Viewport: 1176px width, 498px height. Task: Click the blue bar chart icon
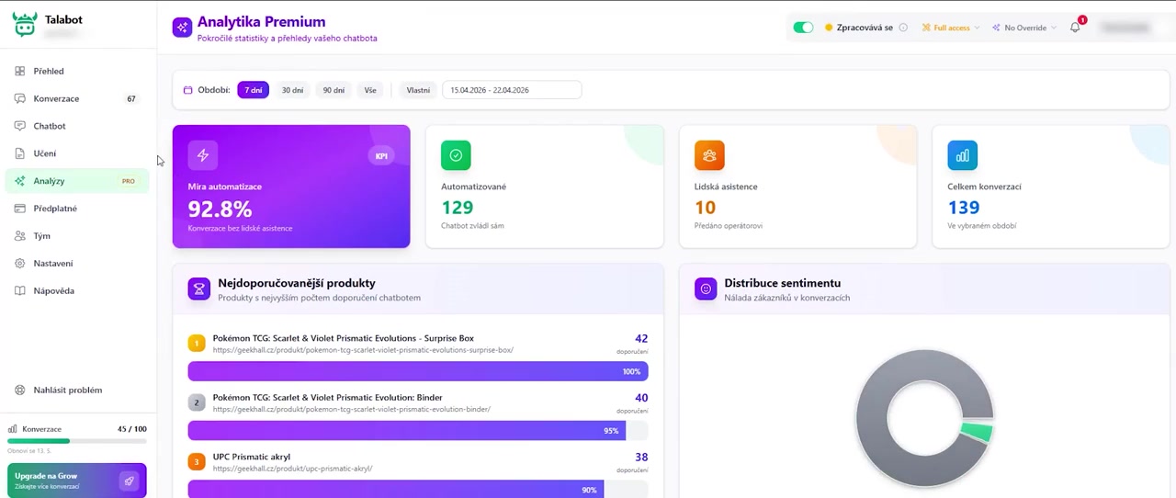962,155
